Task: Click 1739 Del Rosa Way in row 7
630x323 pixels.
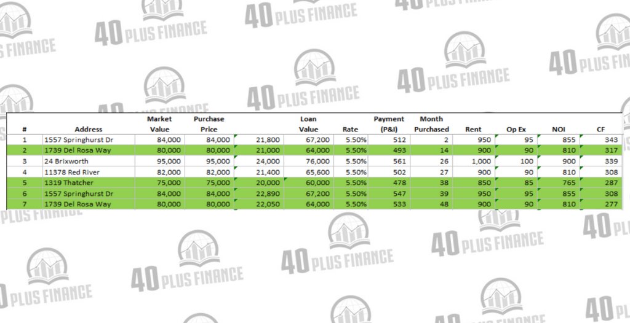Action: pyautogui.click(x=89, y=204)
